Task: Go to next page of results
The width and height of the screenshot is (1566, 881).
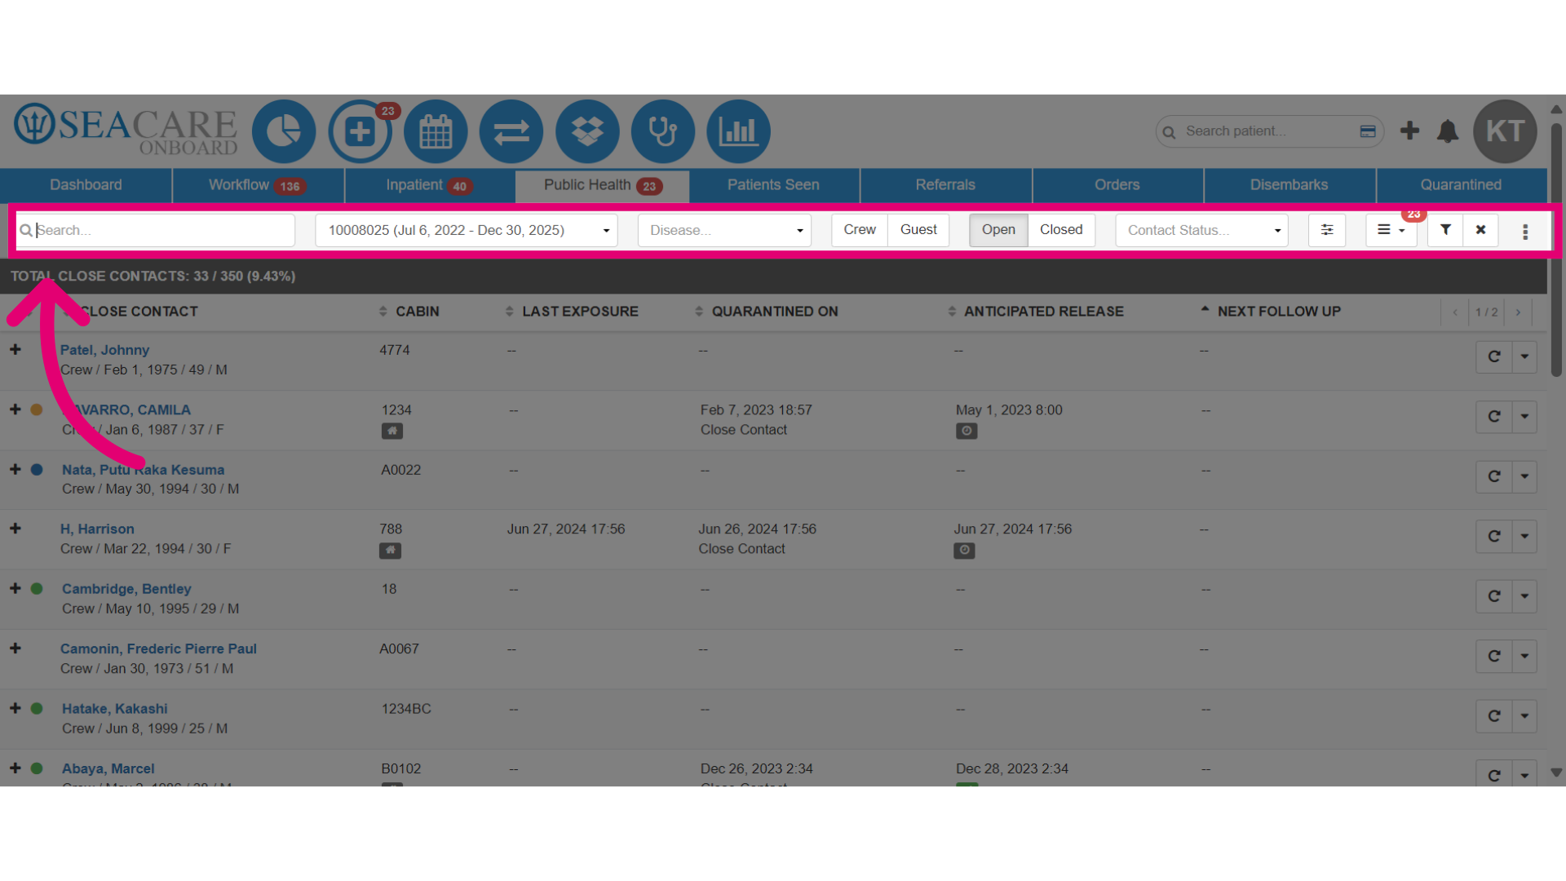Action: (x=1518, y=312)
